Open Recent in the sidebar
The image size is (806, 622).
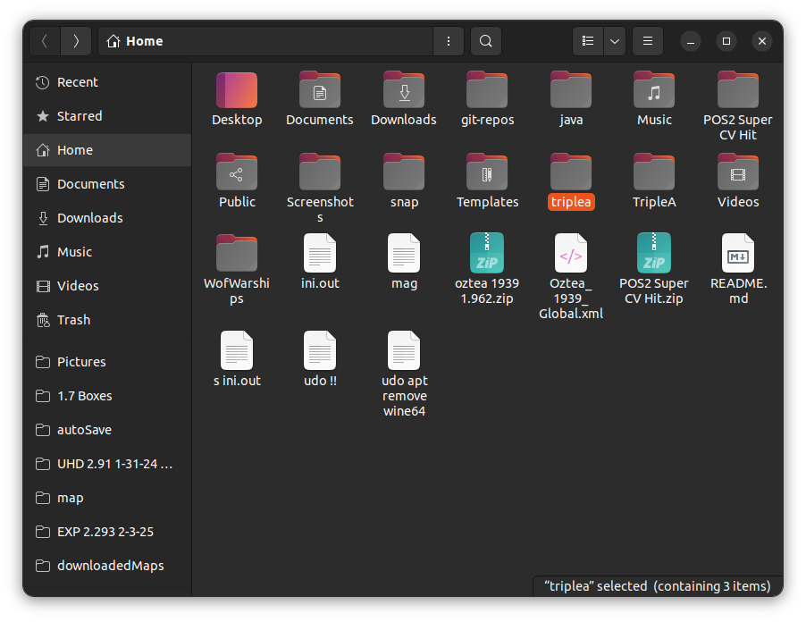coord(107,82)
